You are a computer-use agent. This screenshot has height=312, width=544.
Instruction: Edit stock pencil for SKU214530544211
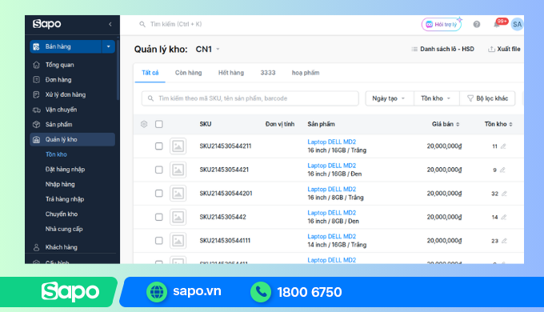[503, 146]
